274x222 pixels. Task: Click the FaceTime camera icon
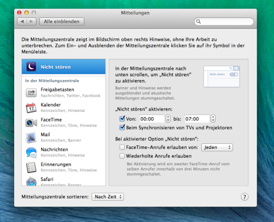[31, 123]
